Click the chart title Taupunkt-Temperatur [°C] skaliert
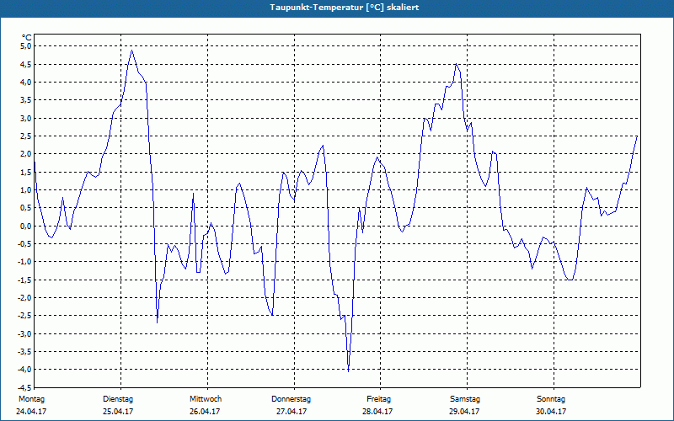The width and height of the screenshot is (674, 421). 345,8
